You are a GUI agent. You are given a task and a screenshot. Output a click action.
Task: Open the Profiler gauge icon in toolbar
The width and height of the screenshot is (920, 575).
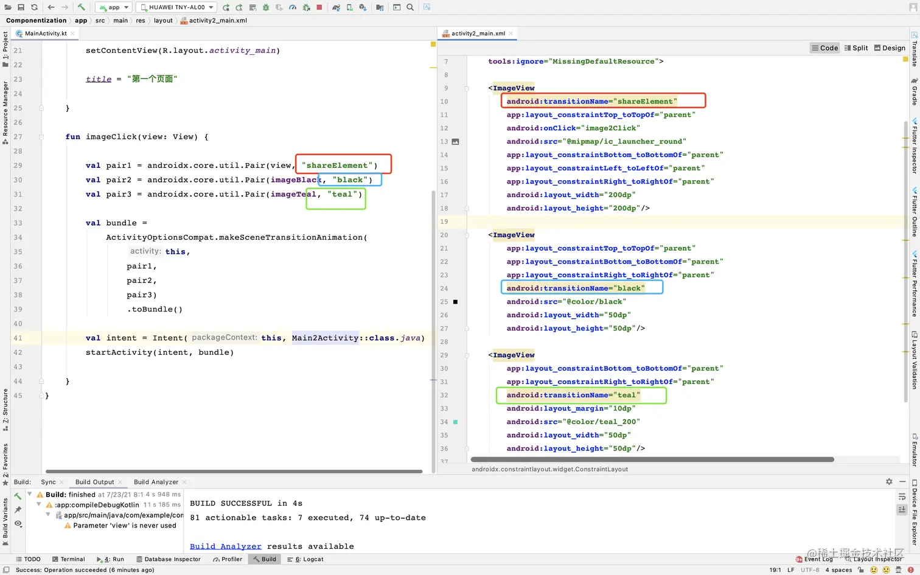pos(293,7)
